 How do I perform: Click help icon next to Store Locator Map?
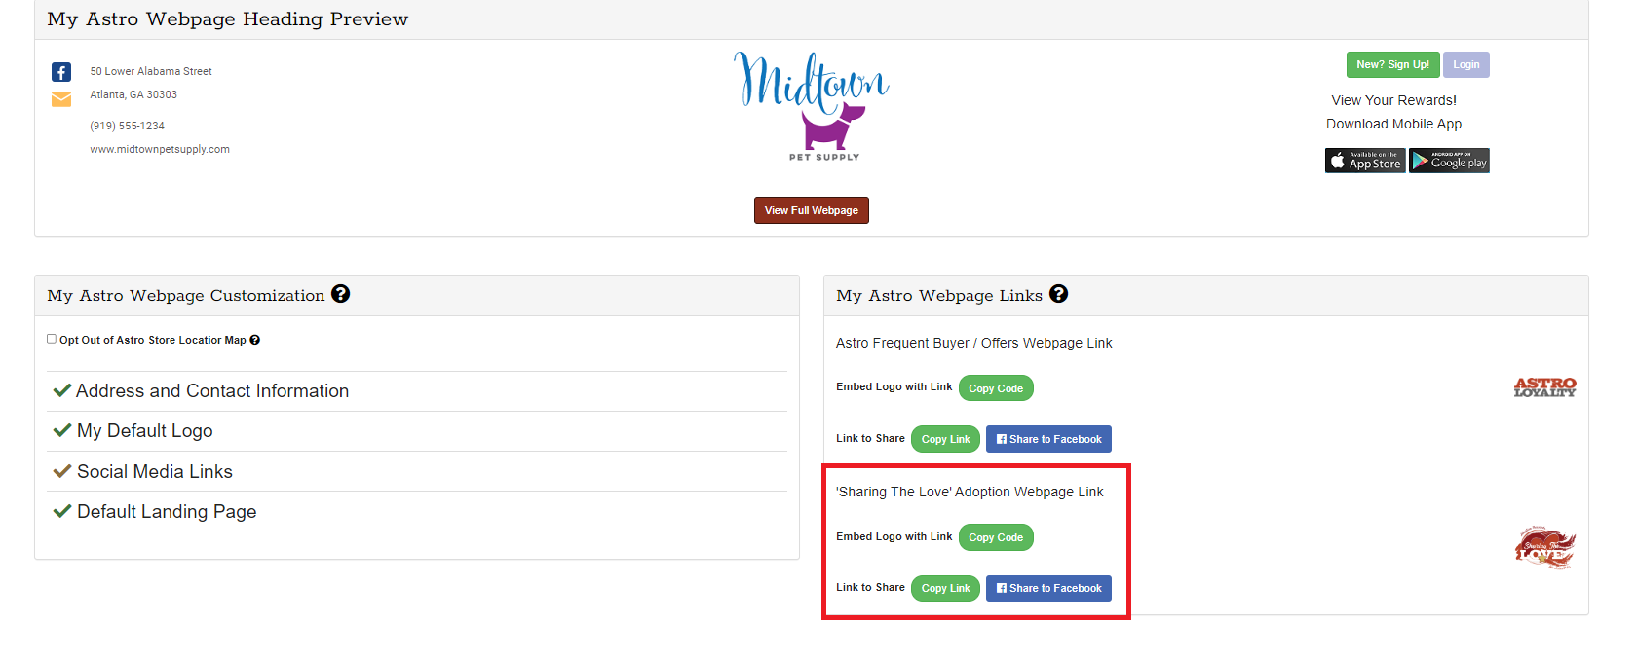(255, 340)
